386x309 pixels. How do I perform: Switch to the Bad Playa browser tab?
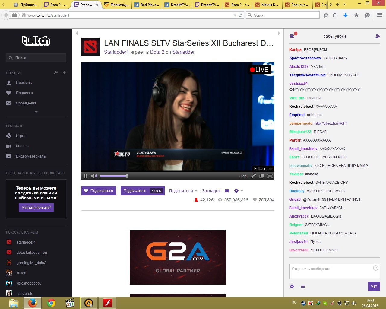pyautogui.click(x=147, y=5)
